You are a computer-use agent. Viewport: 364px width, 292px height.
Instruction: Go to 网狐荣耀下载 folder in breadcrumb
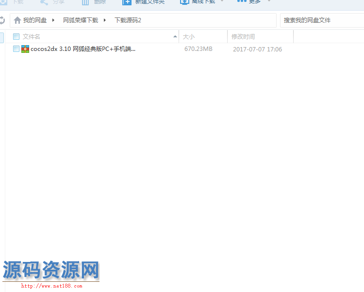pos(80,20)
